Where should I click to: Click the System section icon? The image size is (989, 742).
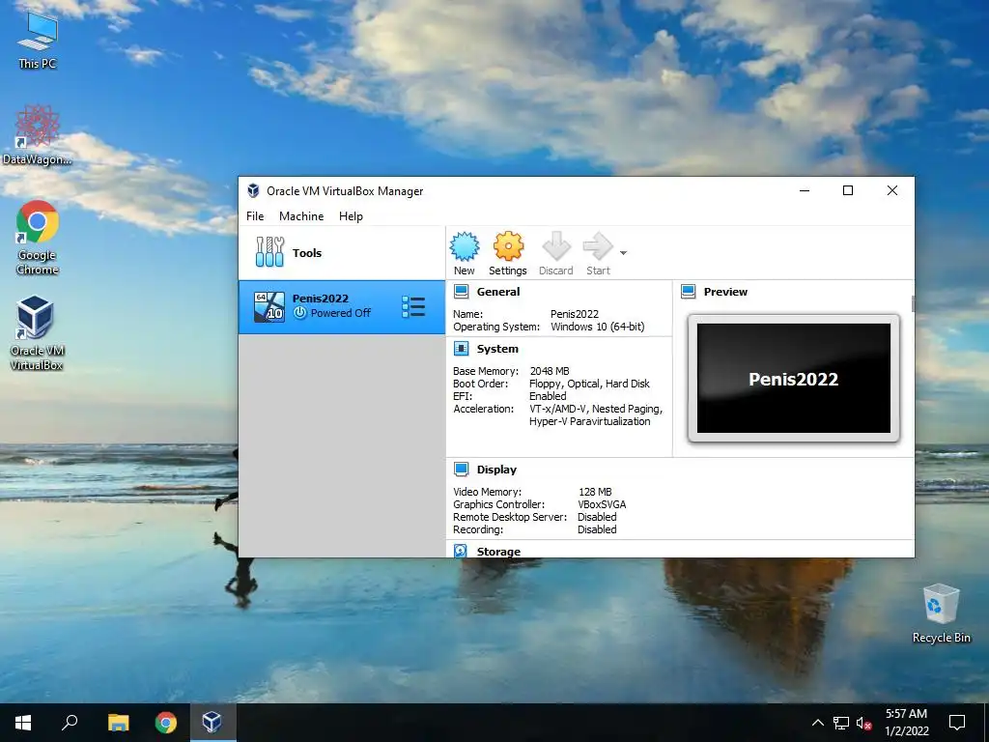point(461,348)
